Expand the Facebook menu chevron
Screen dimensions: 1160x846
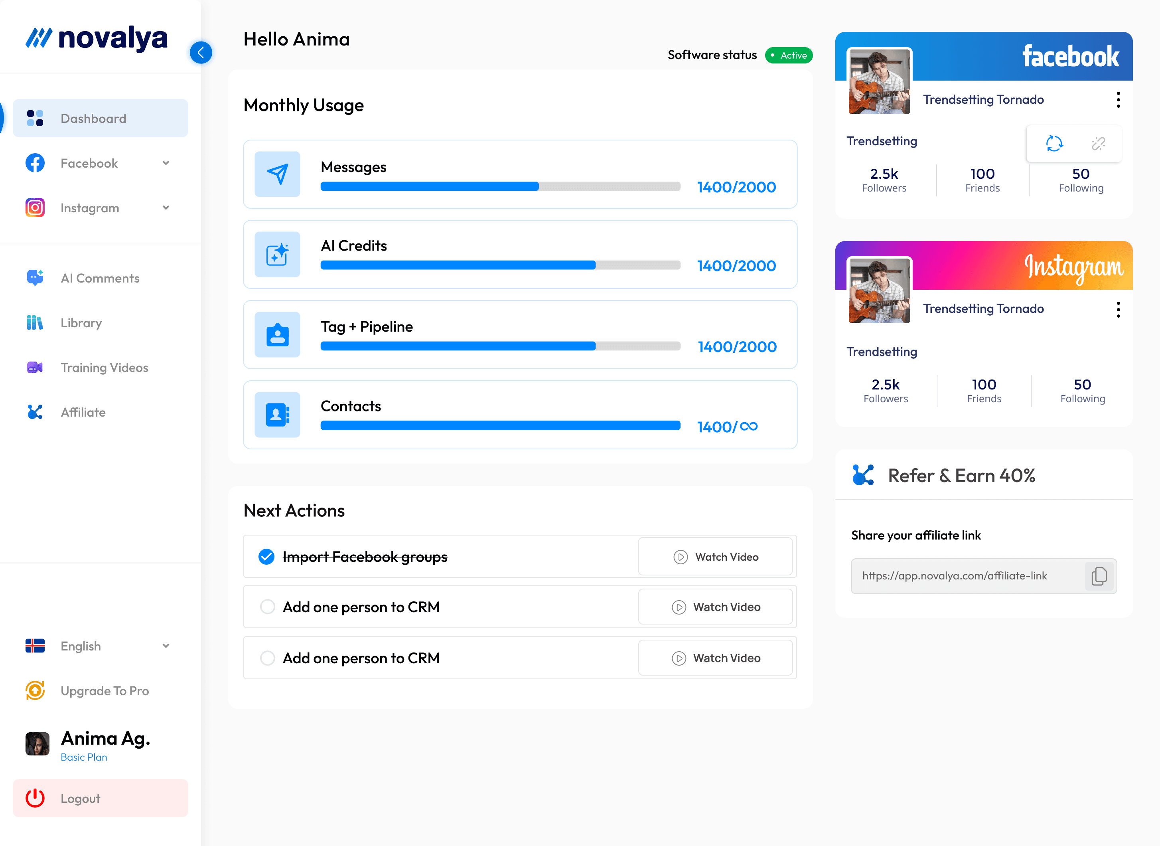166,163
